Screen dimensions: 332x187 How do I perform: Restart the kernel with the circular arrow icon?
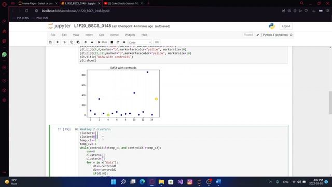[x=118, y=42]
